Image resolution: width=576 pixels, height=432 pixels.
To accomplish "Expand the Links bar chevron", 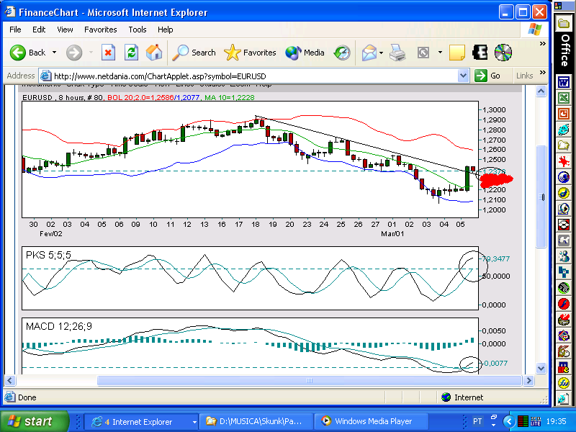I will [x=542, y=73].
